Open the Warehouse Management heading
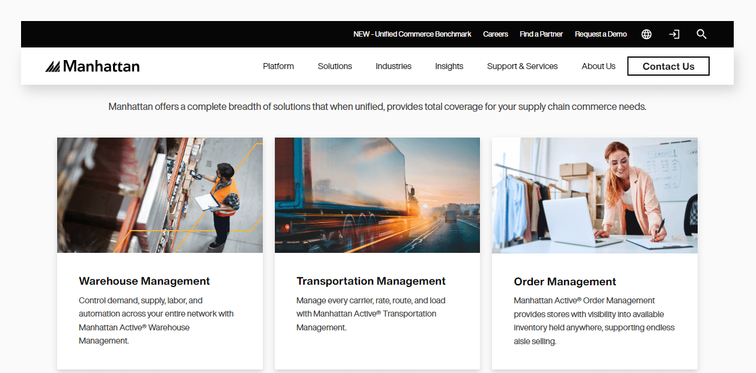The height and width of the screenshot is (373, 756). (x=144, y=281)
